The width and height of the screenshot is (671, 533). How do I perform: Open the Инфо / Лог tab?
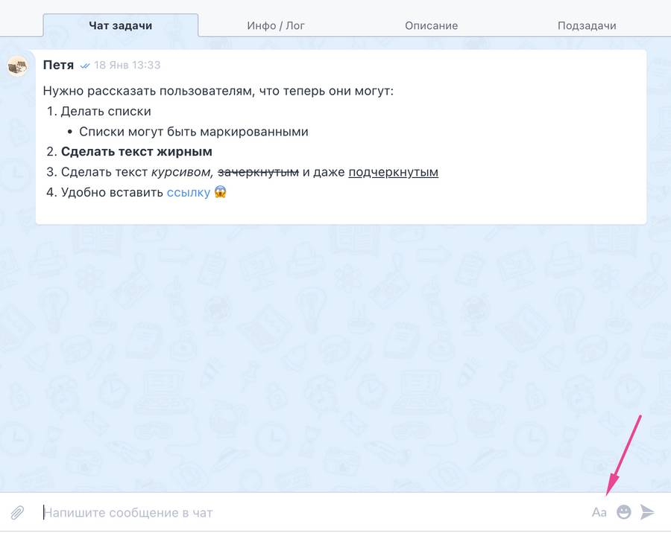[x=276, y=25]
